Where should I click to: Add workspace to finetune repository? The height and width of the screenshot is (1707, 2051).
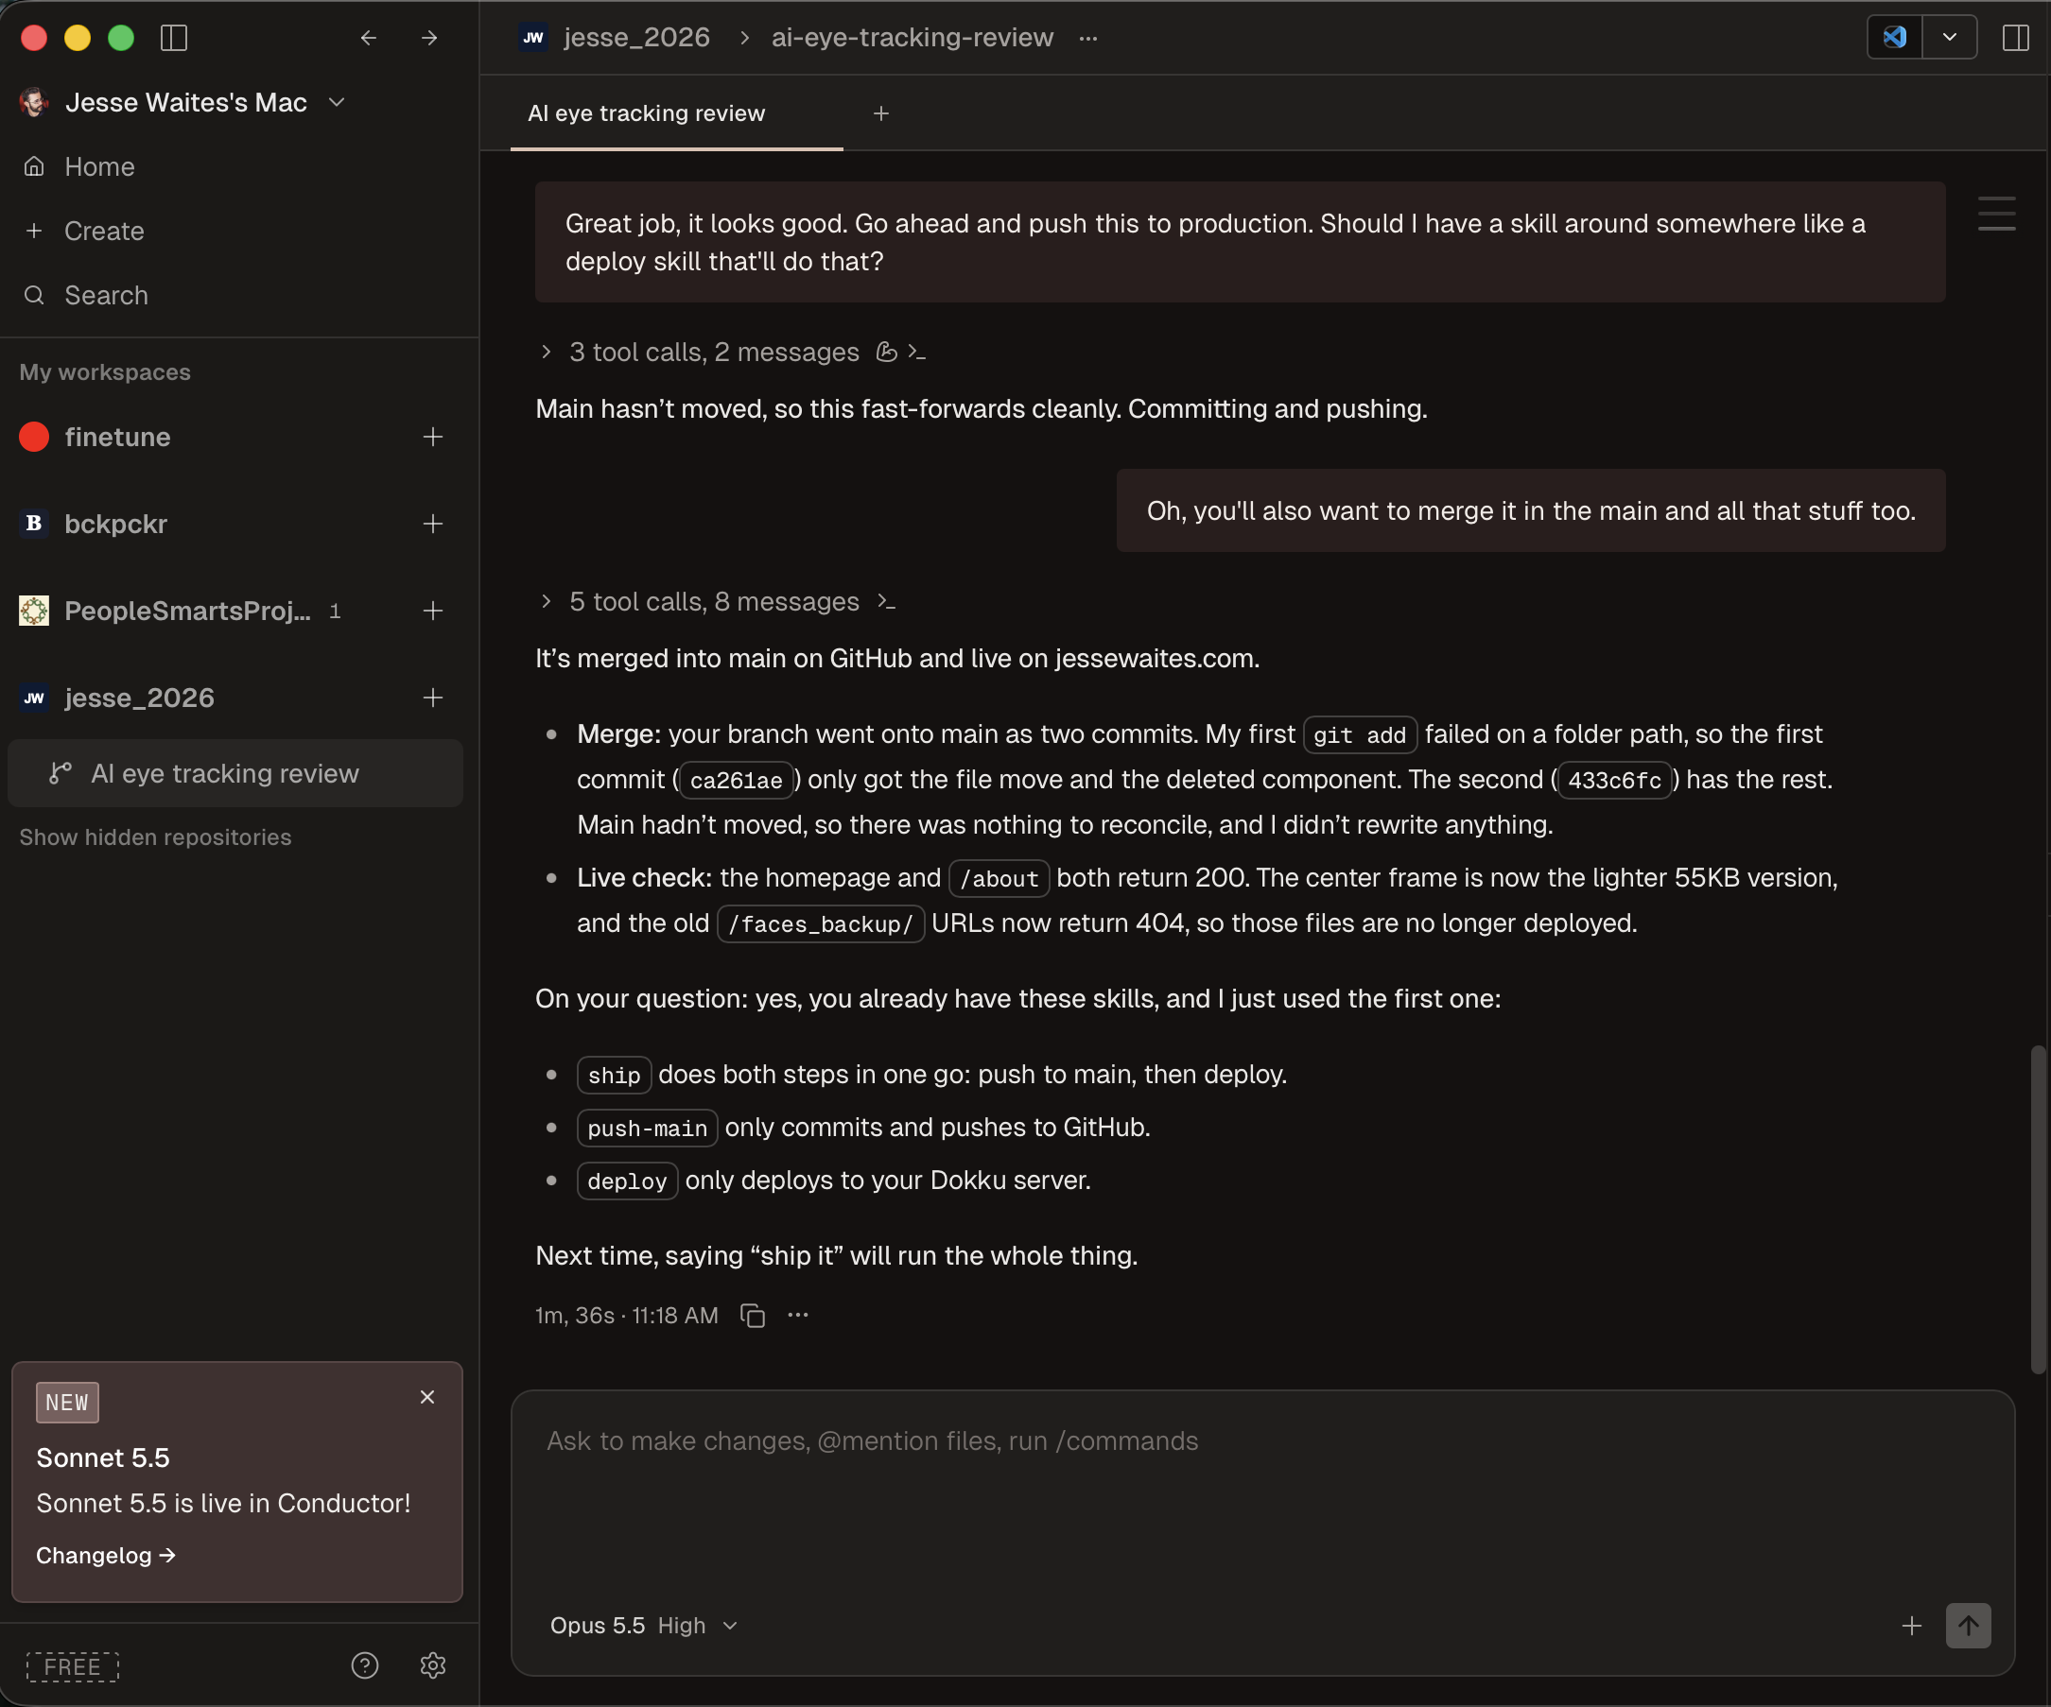coord(433,437)
